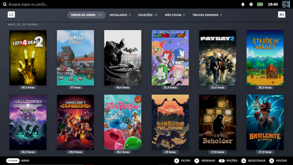Image resolution: width=293 pixels, height=165 pixels.
Task: Open the Human Fall Flat cover
Action: pyautogui.click(x=75, y=58)
